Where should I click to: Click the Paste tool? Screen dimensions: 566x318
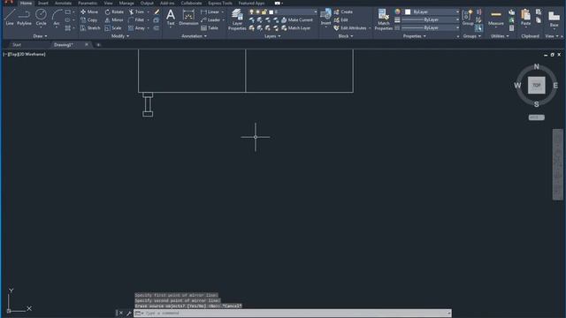coord(525,18)
